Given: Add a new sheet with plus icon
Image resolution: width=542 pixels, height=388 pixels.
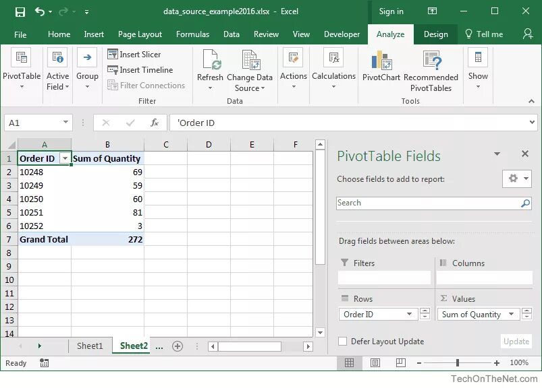Looking at the screenshot, I should click(x=178, y=346).
